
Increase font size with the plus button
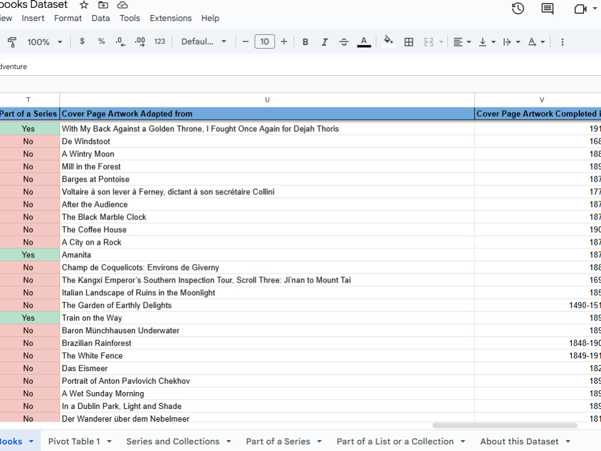click(283, 41)
